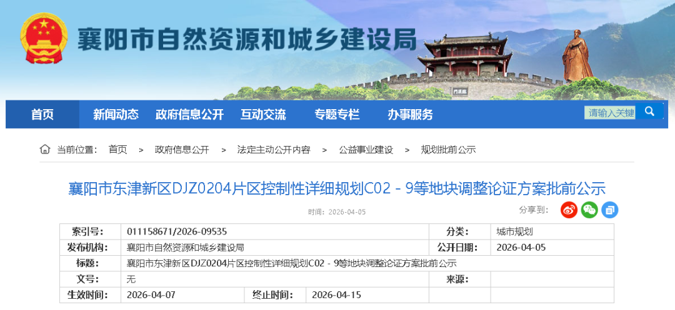The height and width of the screenshot is (310, 675).
Task: Click 规划批前公示 breadcrumb link
Action: (448, 150)
